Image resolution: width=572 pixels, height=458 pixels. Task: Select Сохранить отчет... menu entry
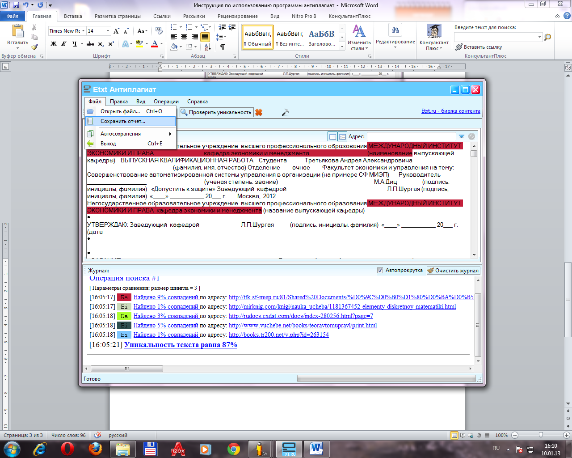pos(130,121)
